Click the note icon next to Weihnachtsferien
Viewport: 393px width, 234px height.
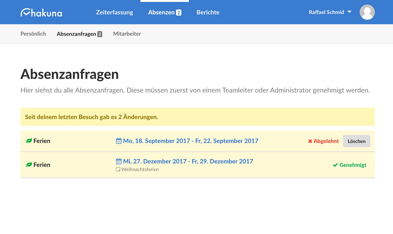click(x=118, y=169)
